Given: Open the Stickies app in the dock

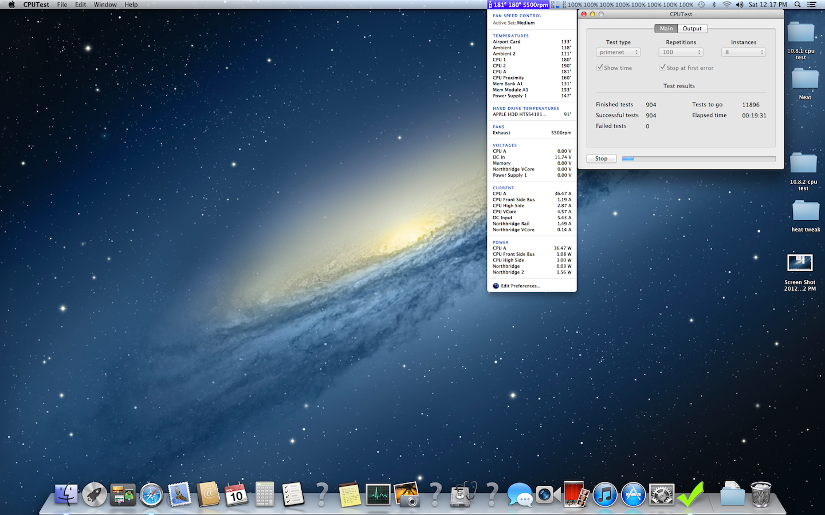Looking at the screenshot, I should (349, 494).
